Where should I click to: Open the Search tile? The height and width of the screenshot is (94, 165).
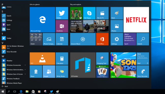tap(143, 39)
